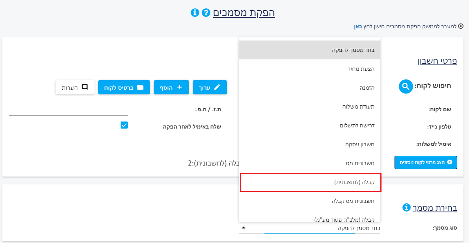Click the ת.ז. / ח.פ. input field

68,110
